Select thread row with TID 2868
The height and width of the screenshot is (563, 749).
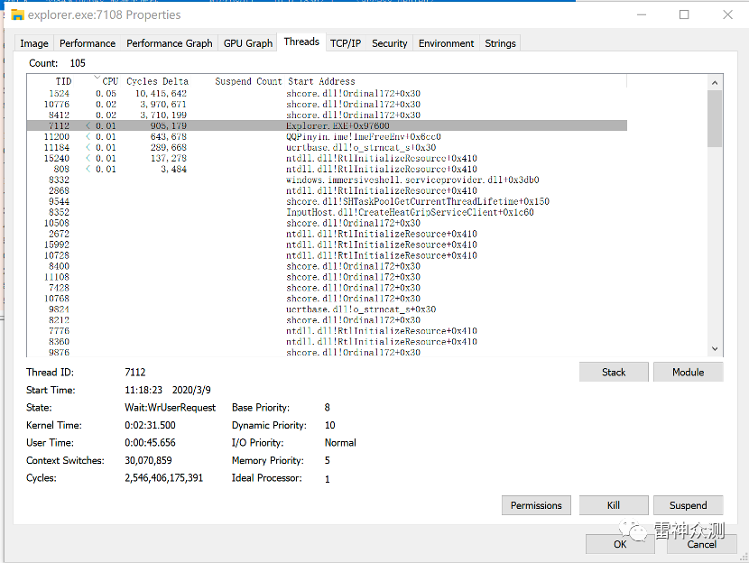tap(327, 190)
